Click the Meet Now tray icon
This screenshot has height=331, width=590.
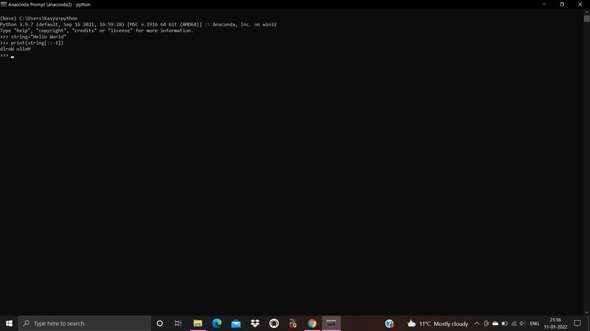coord(486,324)
